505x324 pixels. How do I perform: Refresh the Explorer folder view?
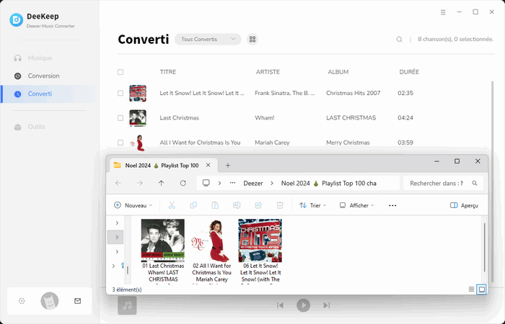(x=183, y=183)
